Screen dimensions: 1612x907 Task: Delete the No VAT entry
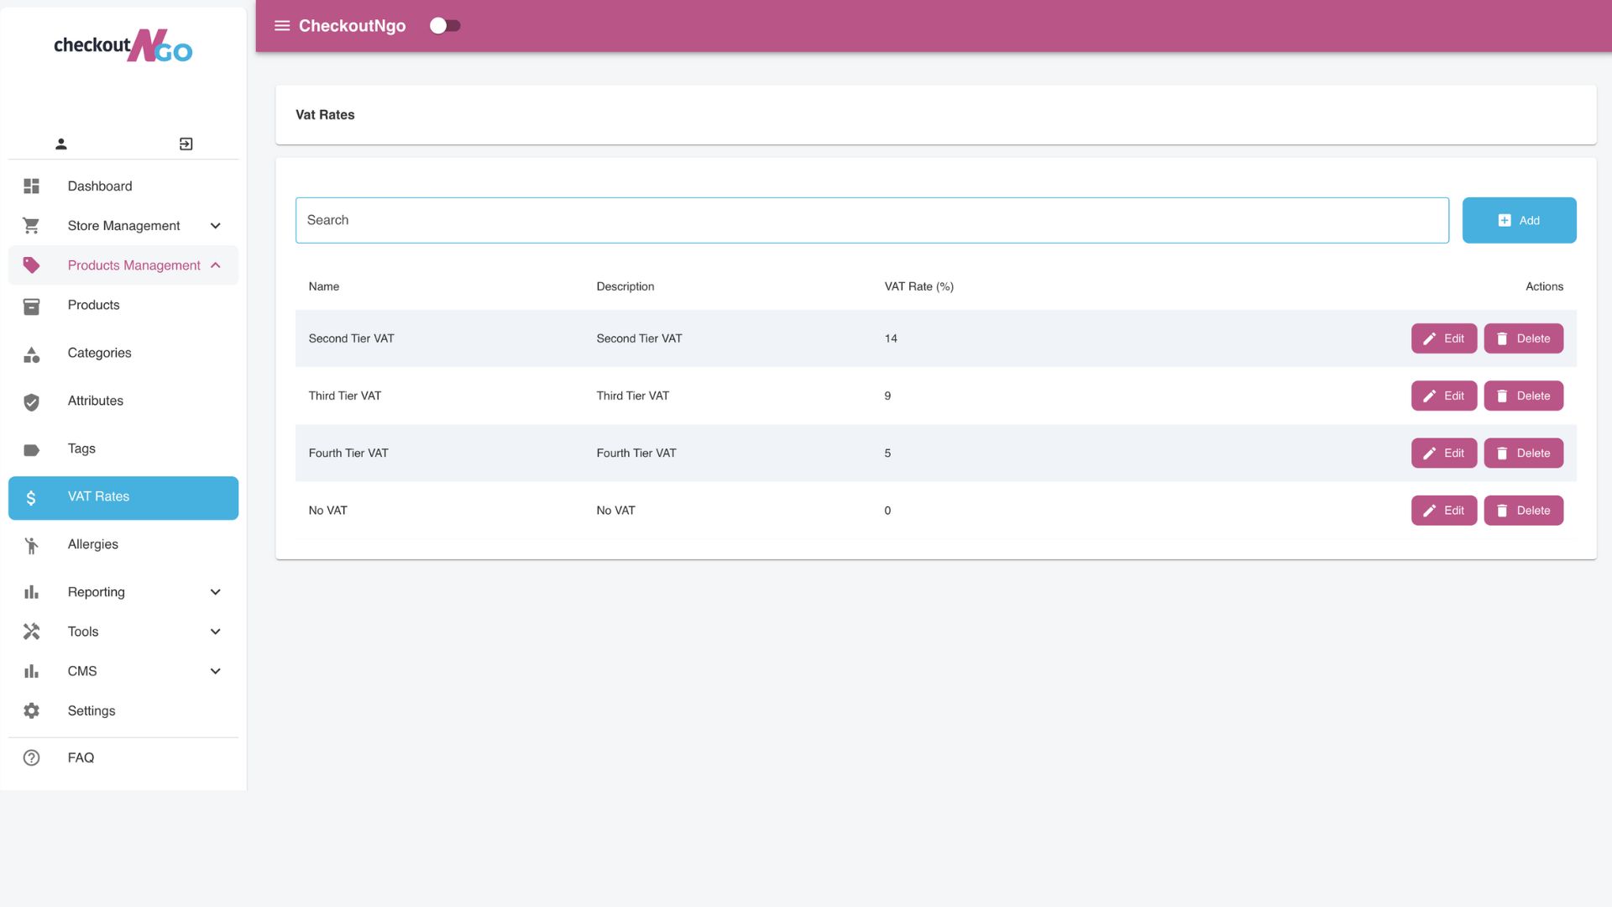point(1522,511)
